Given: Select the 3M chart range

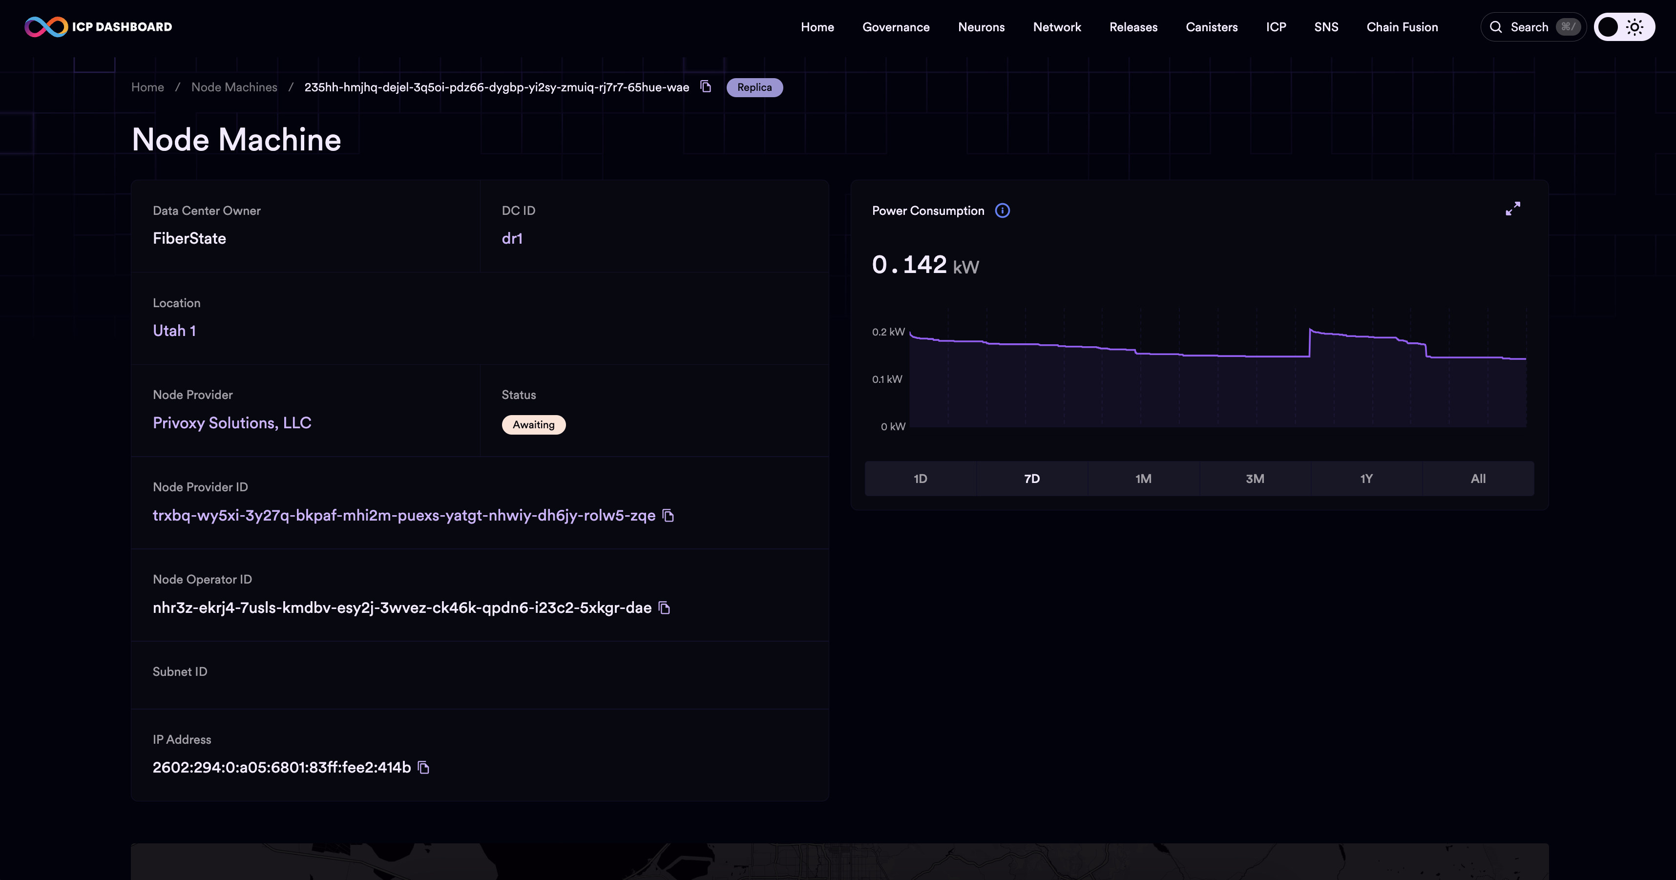Looking at the screenshot, I should (1255, 479).
